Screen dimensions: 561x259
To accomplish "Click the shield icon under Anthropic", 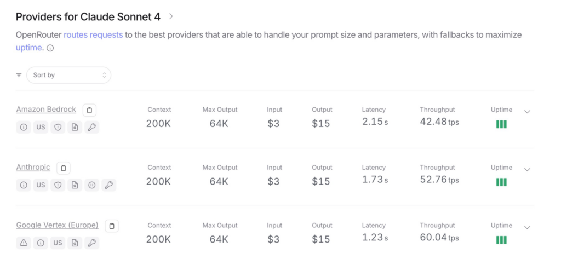I will [58, 185].
